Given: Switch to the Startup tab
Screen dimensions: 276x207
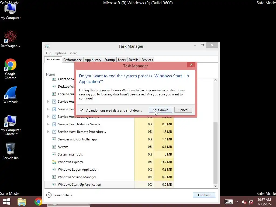Looking at the screenshot, I should click(110, 60).
